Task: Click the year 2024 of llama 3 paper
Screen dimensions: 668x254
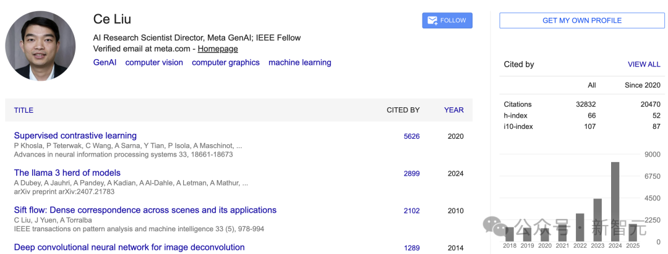Action: (x=455, y=174)
